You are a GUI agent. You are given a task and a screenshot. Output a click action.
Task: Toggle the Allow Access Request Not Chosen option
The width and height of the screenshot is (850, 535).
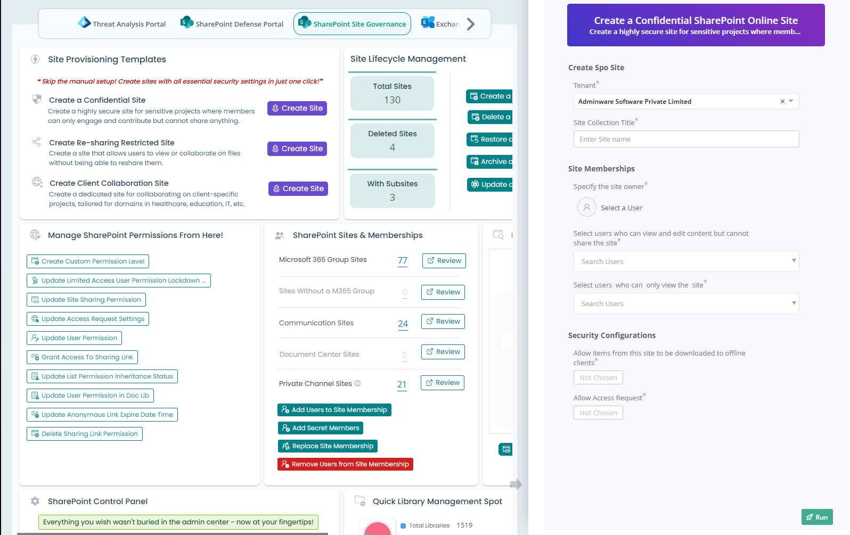[598, 413]
